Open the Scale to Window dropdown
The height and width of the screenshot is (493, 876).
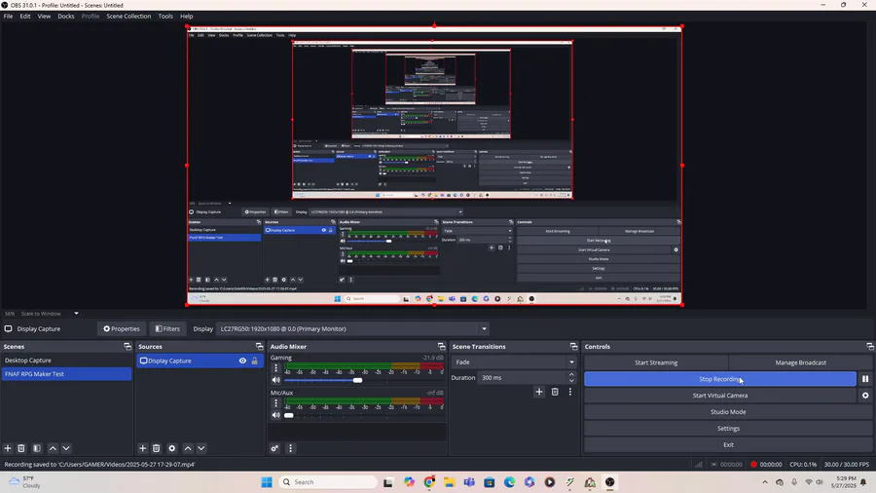point(77,314)
